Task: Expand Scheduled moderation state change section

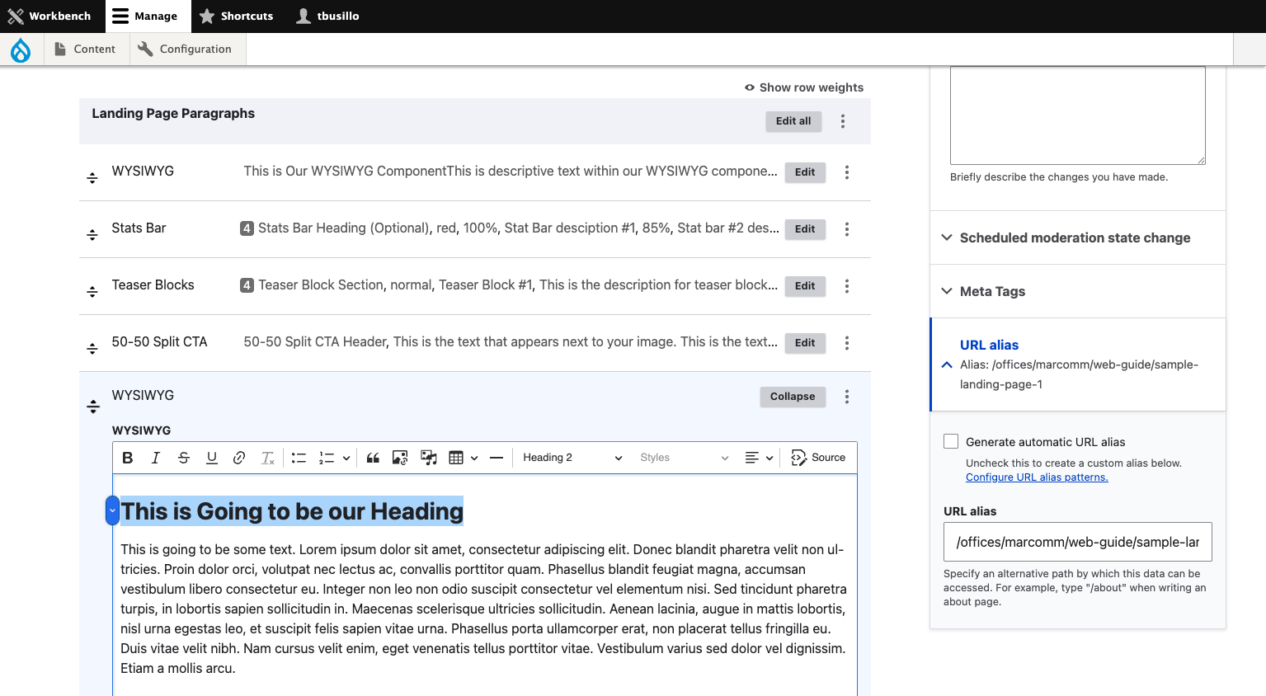Action: tap(1077, 237)
